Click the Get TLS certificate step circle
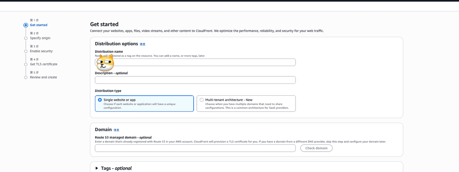This screenshot has height=172, width=459. pos(25,65)
